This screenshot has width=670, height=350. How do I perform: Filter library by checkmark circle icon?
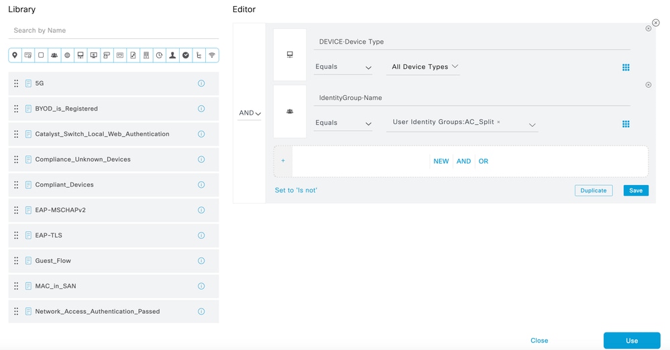click(x=186, y=55)
